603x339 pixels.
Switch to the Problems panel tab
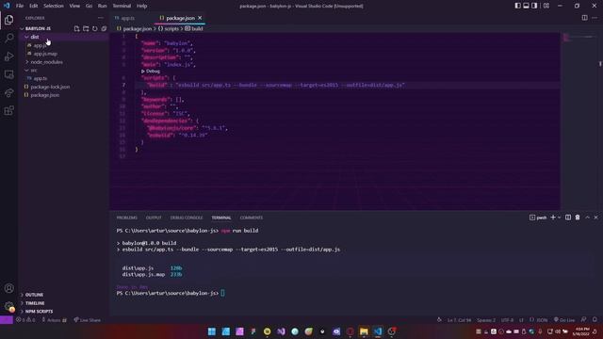pyautogui.click(x=126, y=218)
